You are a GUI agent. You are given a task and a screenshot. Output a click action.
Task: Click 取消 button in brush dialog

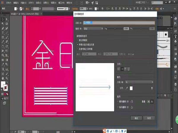point(149,118)
